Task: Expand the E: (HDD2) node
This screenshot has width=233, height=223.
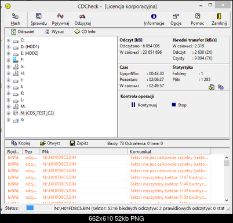Action: click(8, 54)
